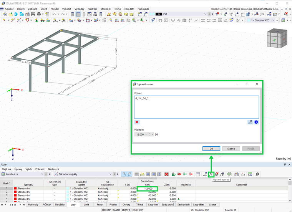Screen dimensions: 292x212
Task: Toggle the RASTR grid status button
Action: click(116, 210)
